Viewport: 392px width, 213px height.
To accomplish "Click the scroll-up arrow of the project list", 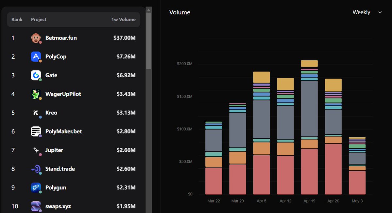I will pos(148,10).
